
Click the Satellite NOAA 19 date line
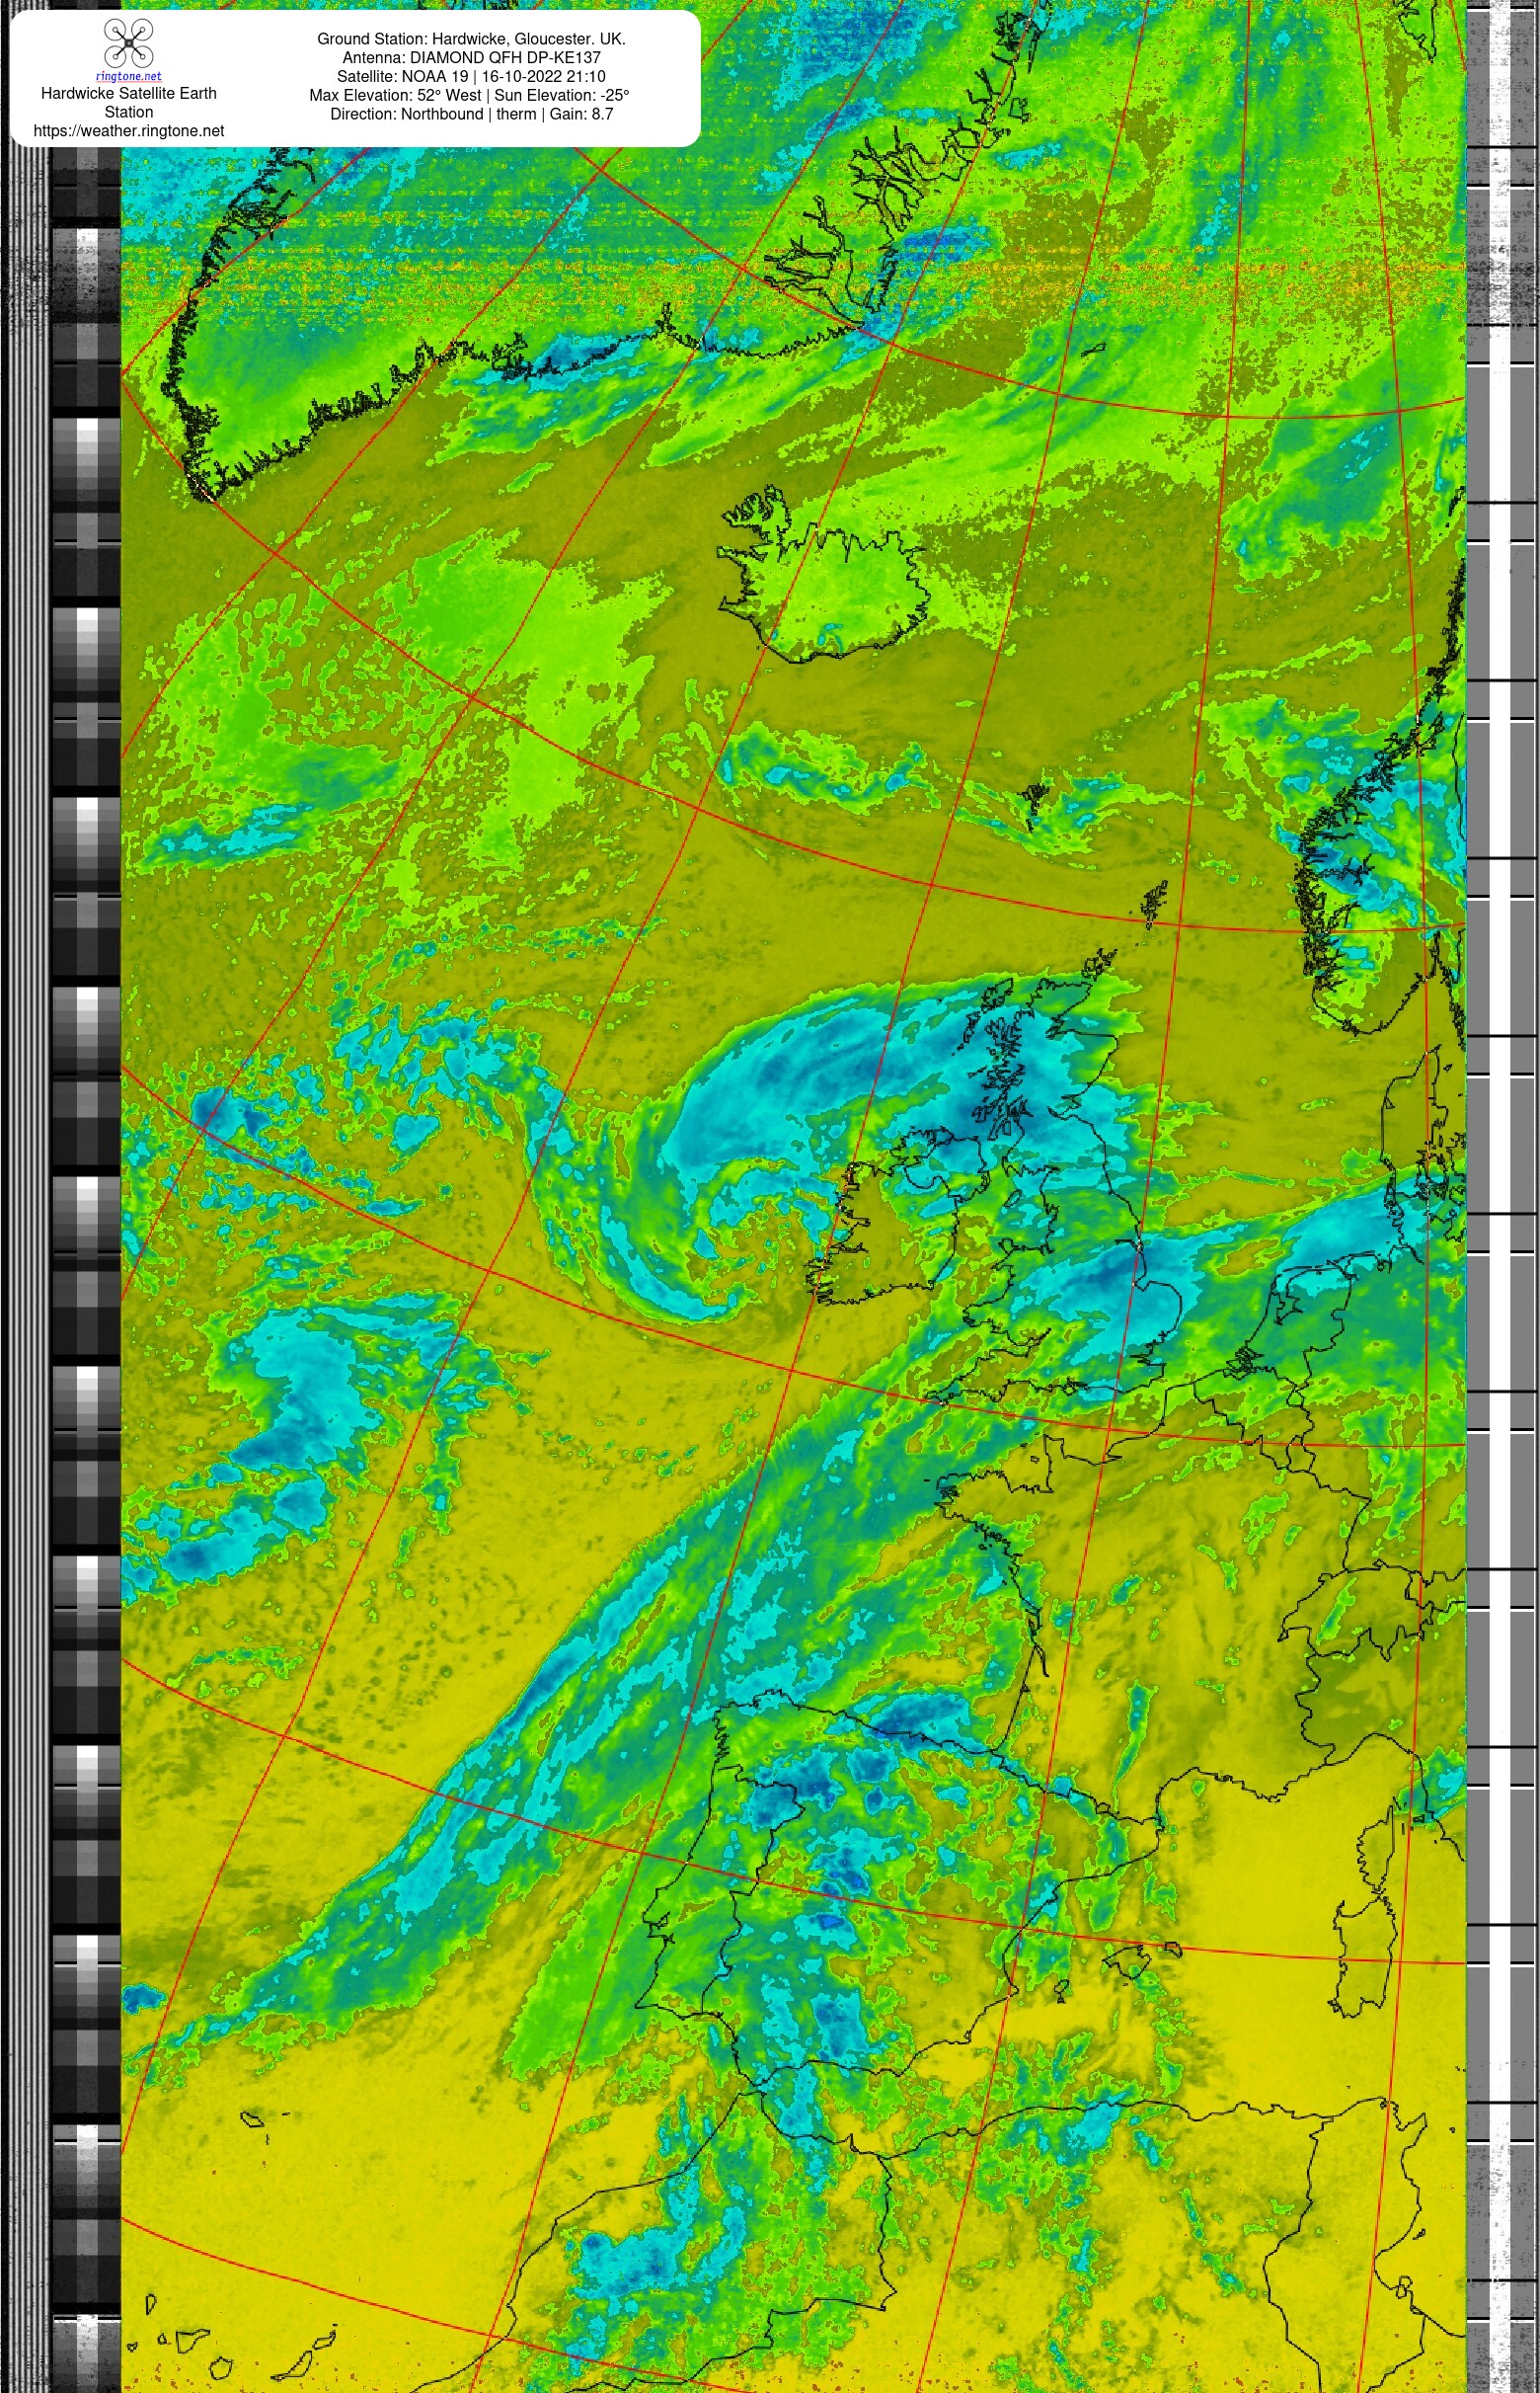[471, 76]
